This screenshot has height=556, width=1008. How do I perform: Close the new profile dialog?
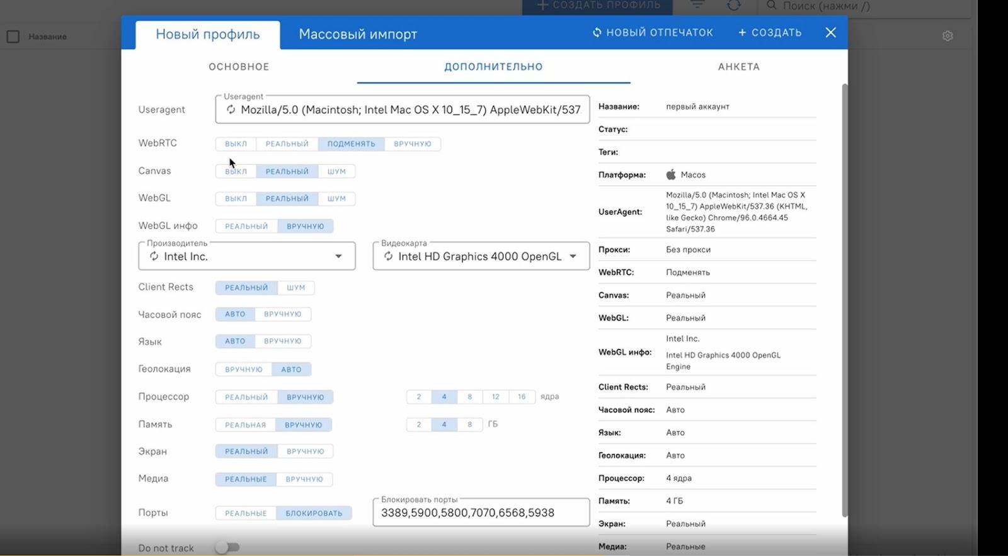[x=831, y=32]
